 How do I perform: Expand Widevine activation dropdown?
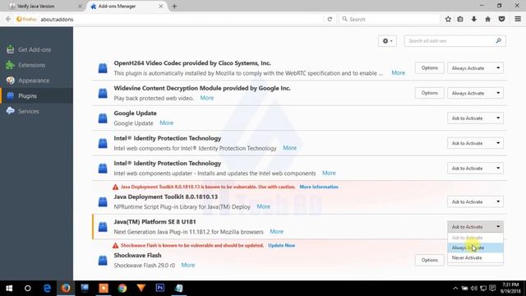coord(475,93)
